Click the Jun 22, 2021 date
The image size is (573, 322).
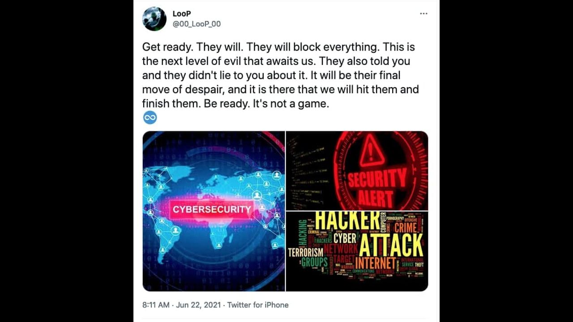pos(198,305)
